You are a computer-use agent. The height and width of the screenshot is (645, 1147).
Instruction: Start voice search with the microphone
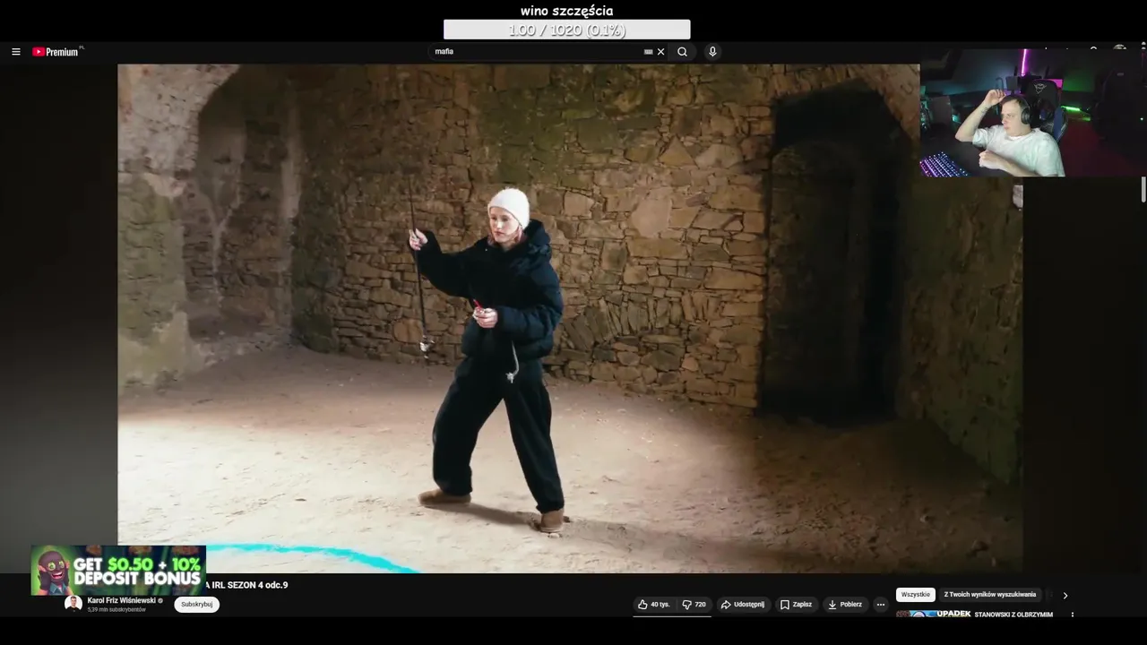[x=712, y=52]
